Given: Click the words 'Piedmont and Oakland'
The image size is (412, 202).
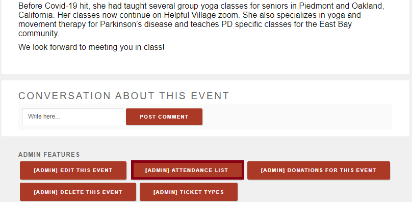Looking at the screenshot, I should (341, 6).
